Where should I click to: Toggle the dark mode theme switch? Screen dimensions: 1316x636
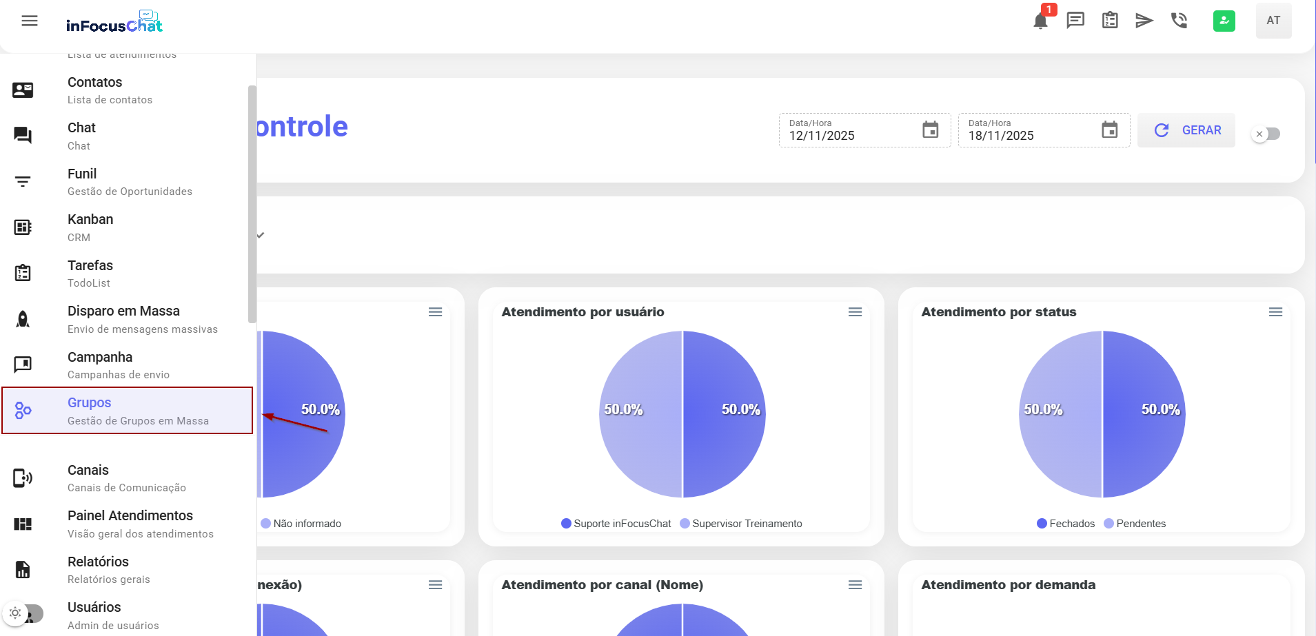pyautogui.click(x=23, y=613)
